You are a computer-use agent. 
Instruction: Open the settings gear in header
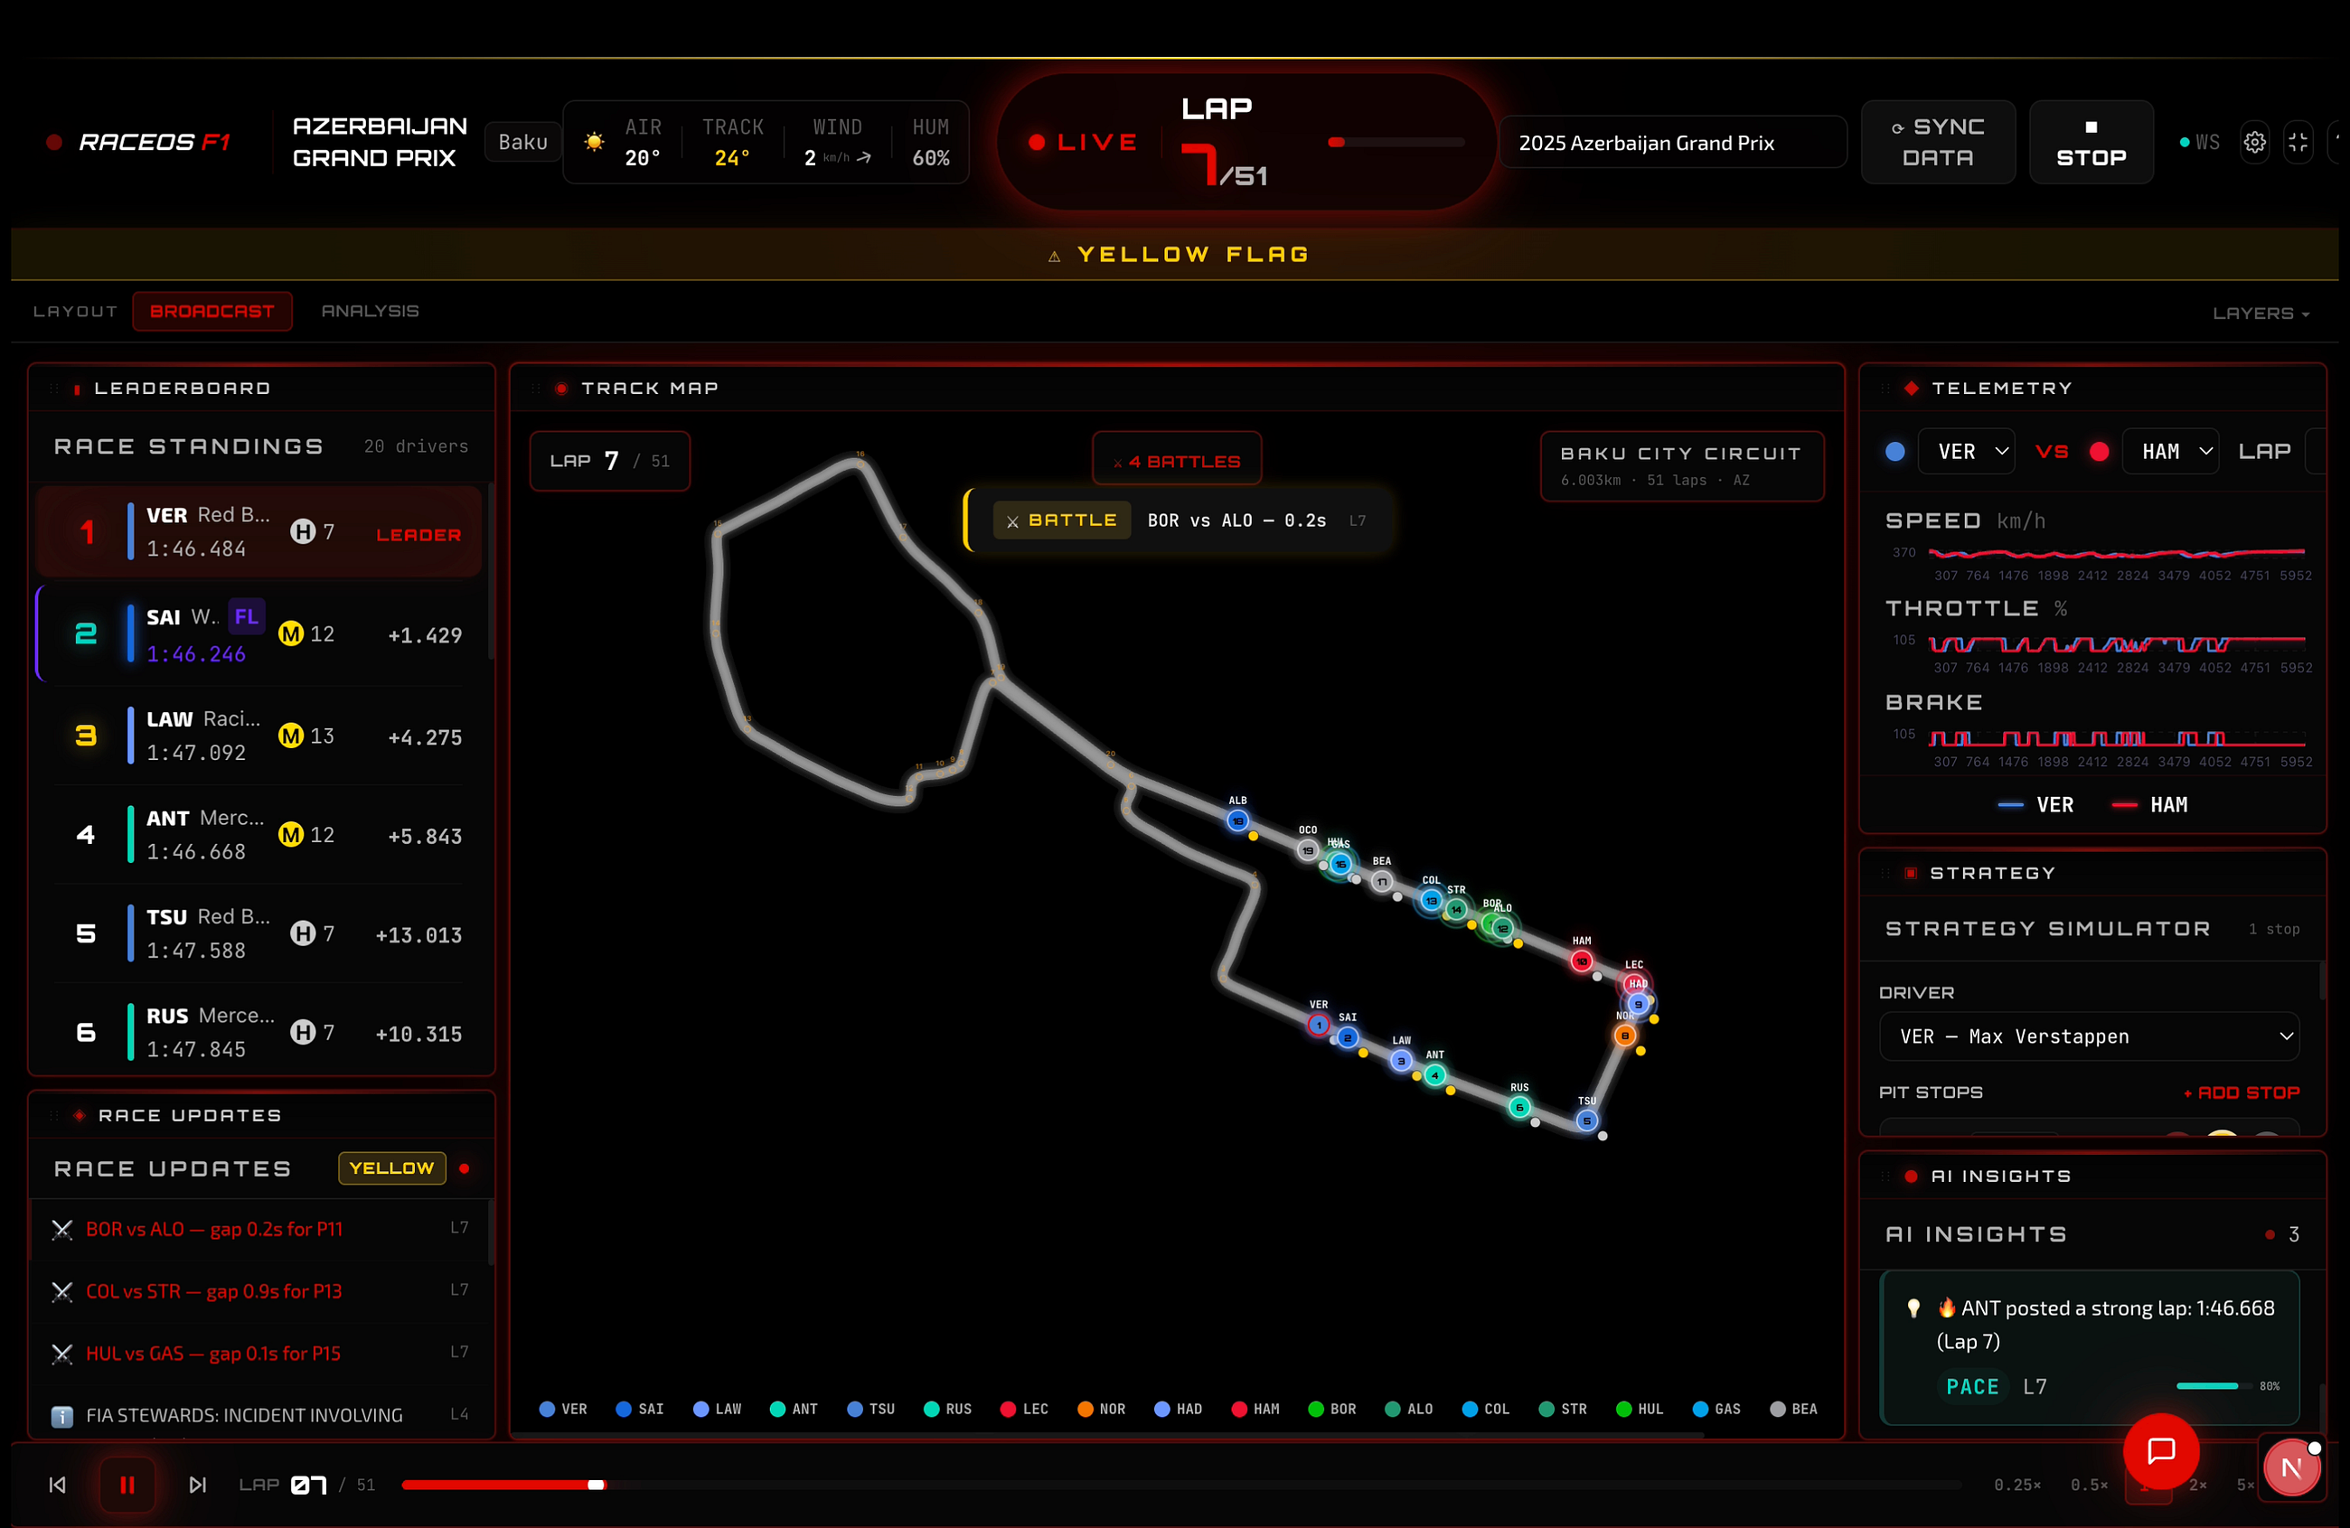click(2254, 142)
